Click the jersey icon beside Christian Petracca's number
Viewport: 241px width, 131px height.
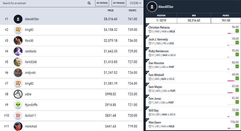coord(150,32)
